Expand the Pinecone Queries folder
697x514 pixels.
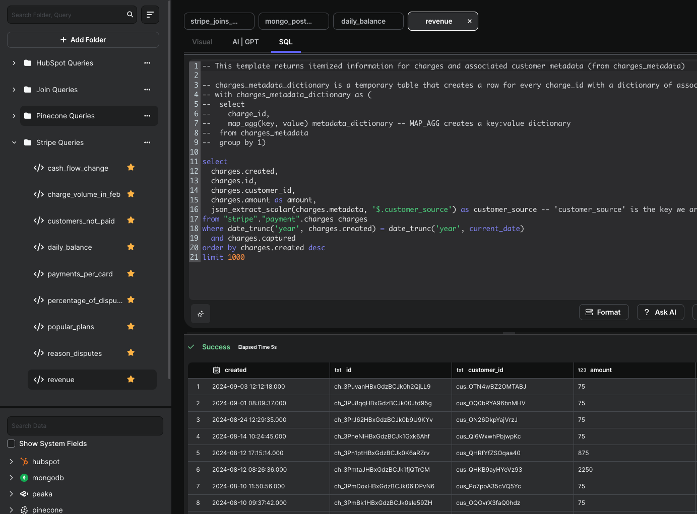14,116
